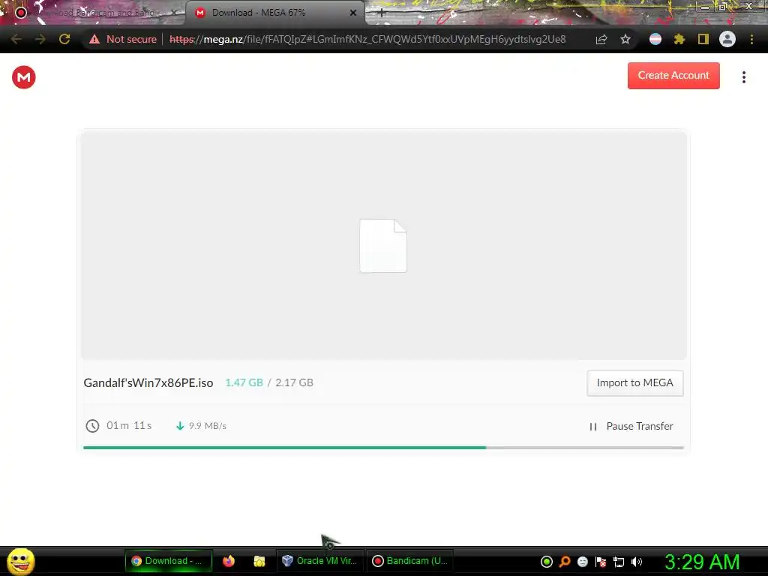768x576 pixels.
Task: Click the network tray icon
Action: pyautogui.click(x=619, y=562)
